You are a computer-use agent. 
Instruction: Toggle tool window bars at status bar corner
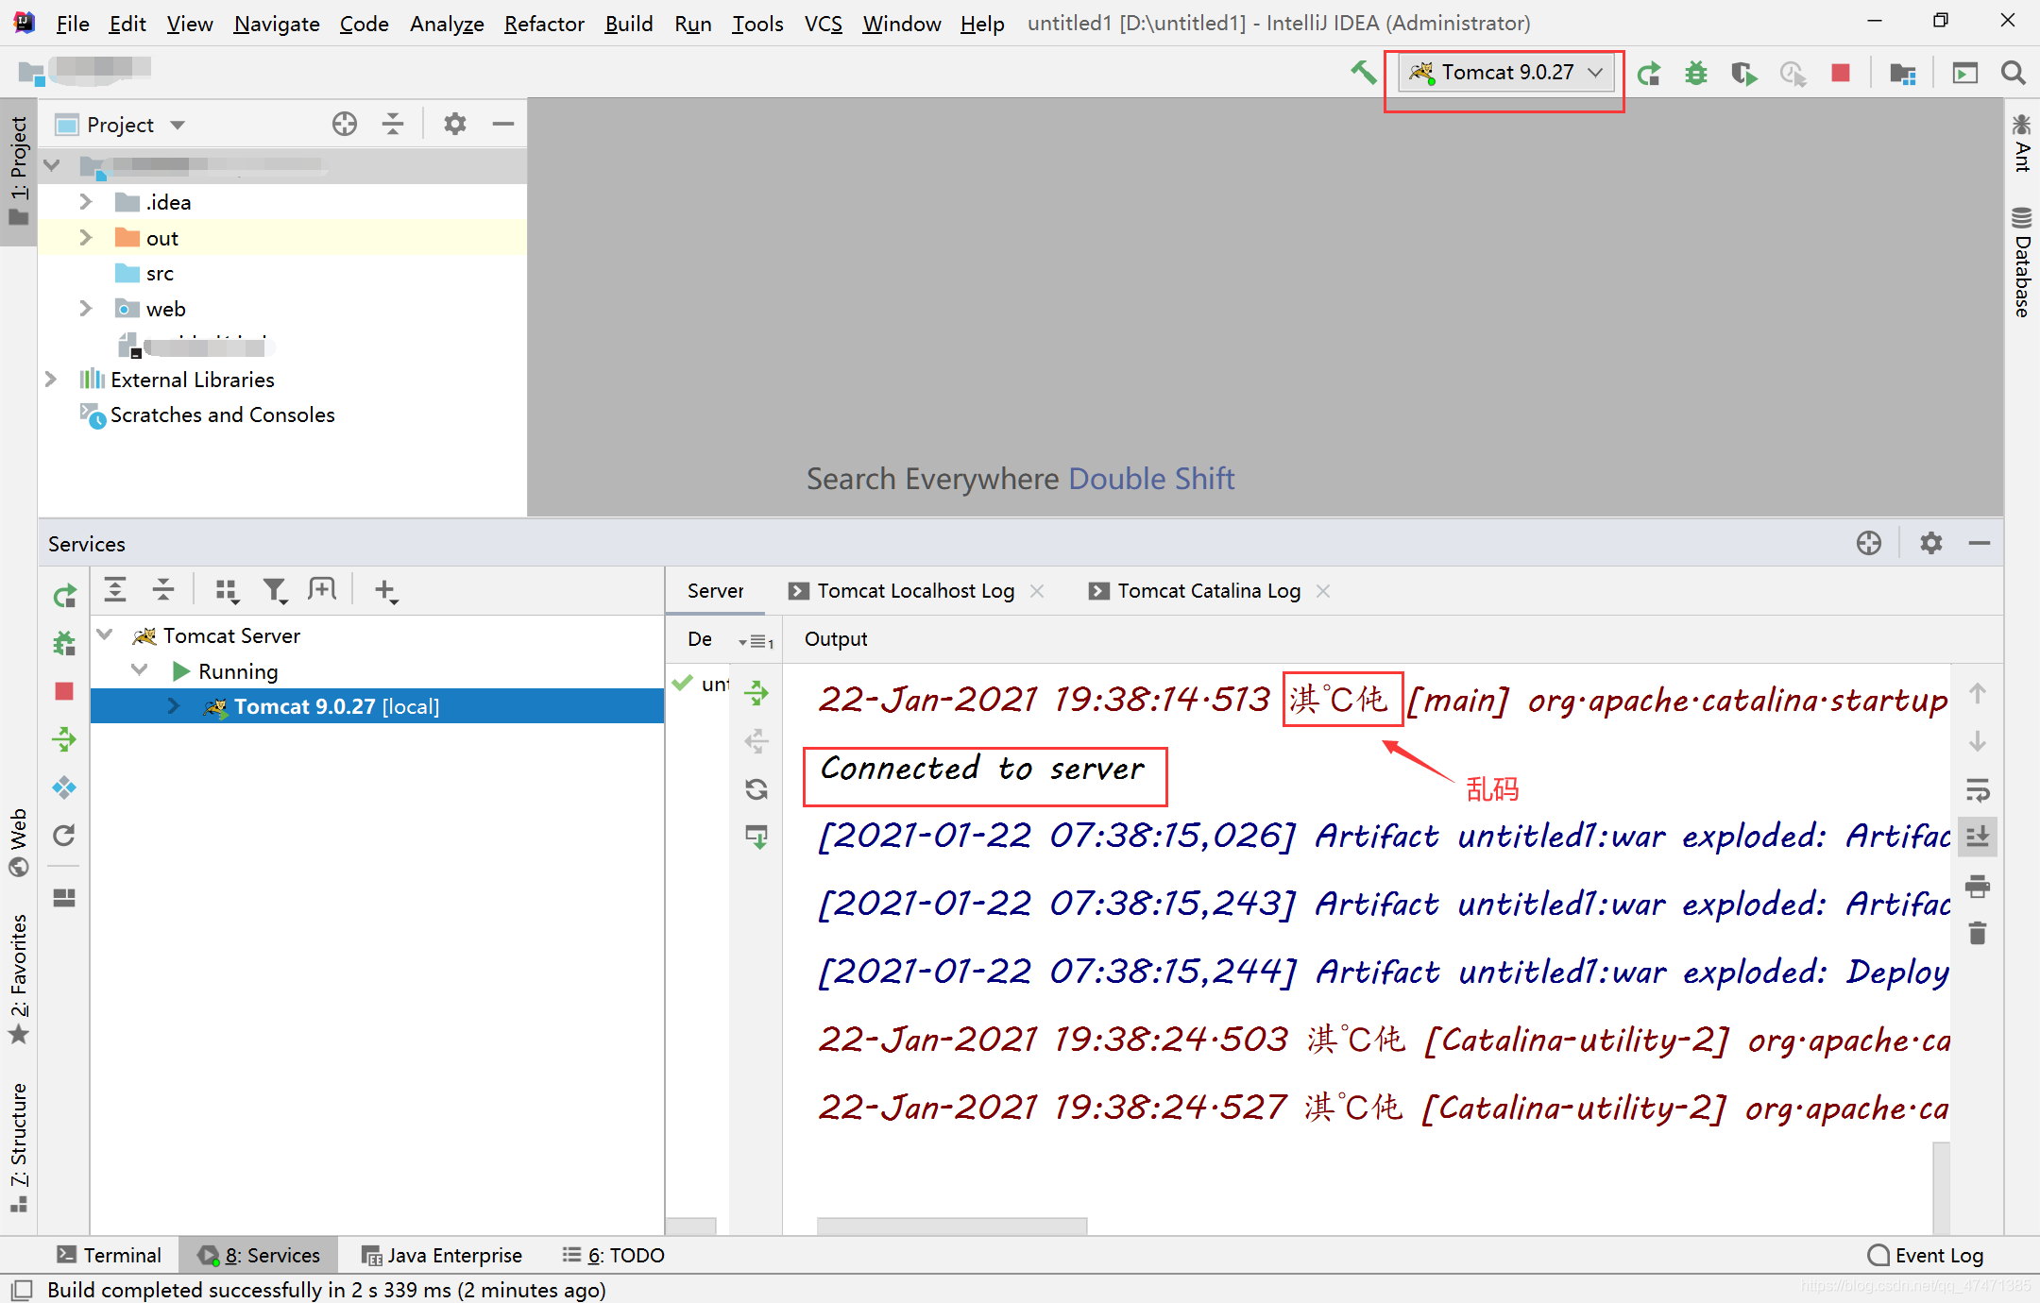coord(22,1290)
